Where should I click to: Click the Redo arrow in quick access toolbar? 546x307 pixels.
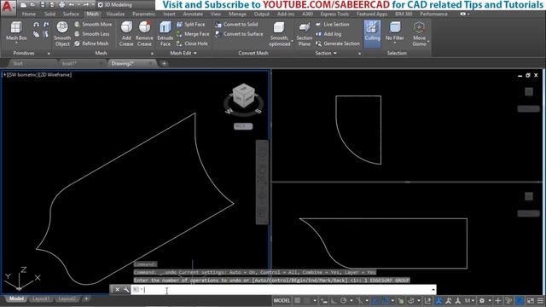click(85, 5)
